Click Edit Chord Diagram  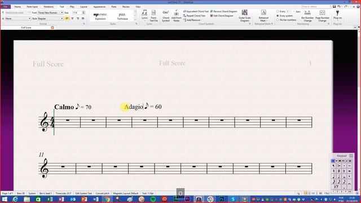tap(222, 16)
